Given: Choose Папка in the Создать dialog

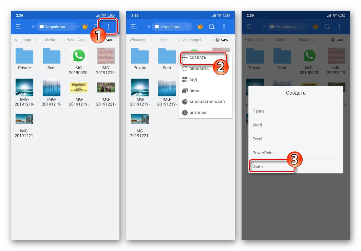Looking at the screenshot, I should [x=296, y=111].
